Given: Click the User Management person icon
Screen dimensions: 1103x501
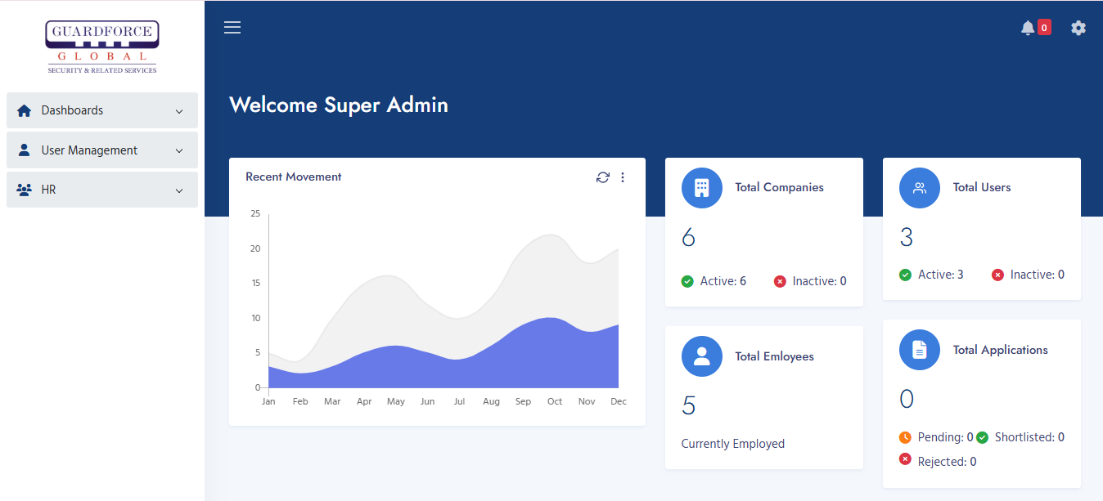Looking at the screenshot, I should (x=25, y=150).
